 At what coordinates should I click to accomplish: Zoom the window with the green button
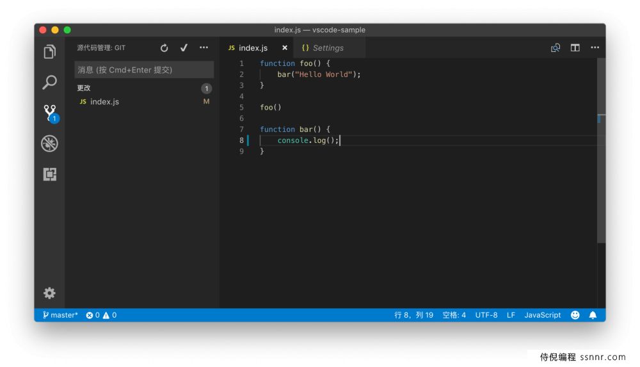(x=67, y=30)
